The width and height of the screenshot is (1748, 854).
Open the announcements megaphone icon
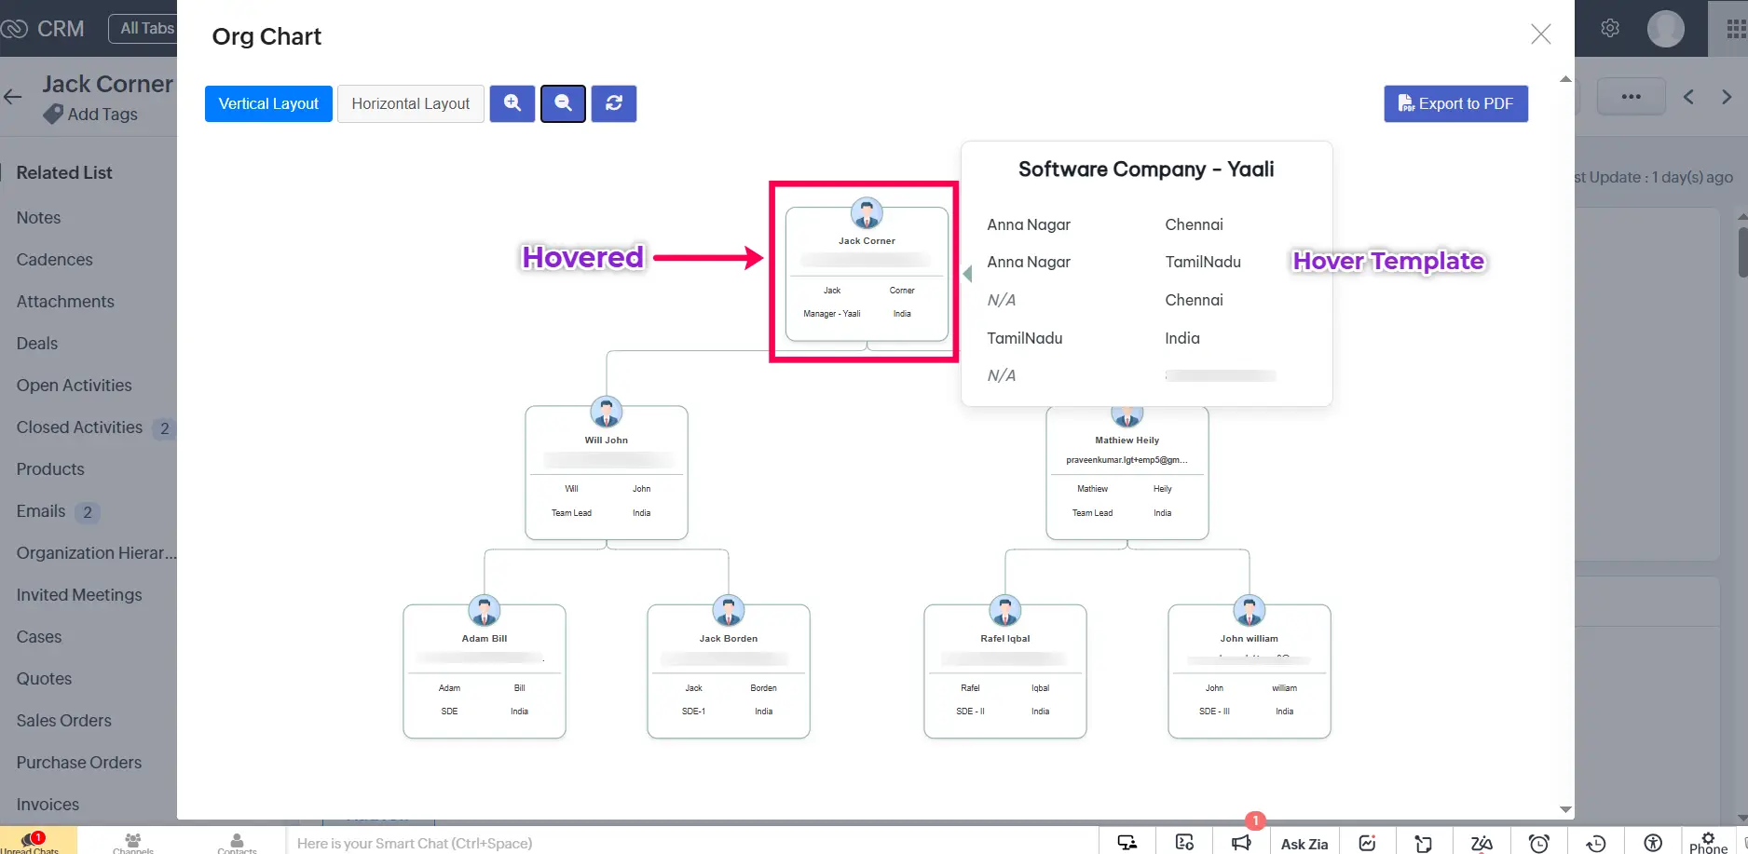pos(1240,843)
